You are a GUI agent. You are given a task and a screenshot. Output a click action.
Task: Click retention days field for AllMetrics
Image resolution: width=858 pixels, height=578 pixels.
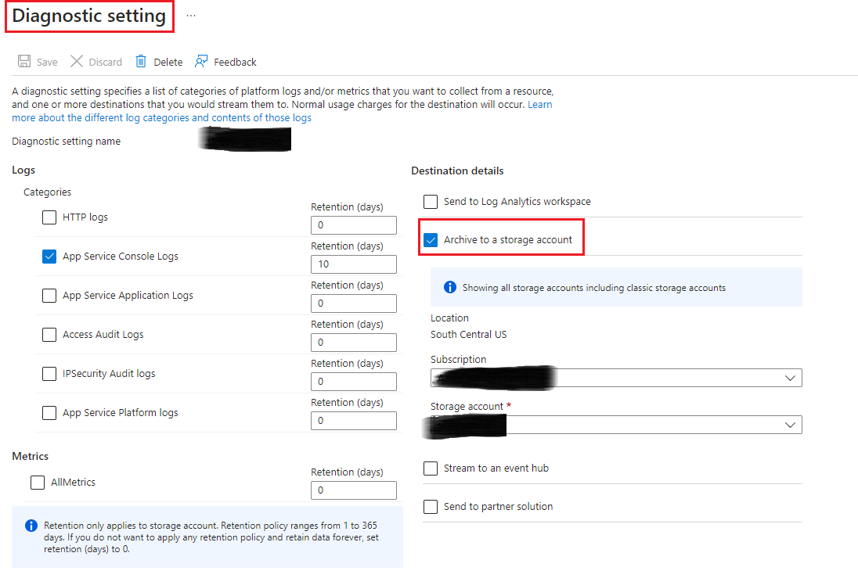[x=353, y=490]
